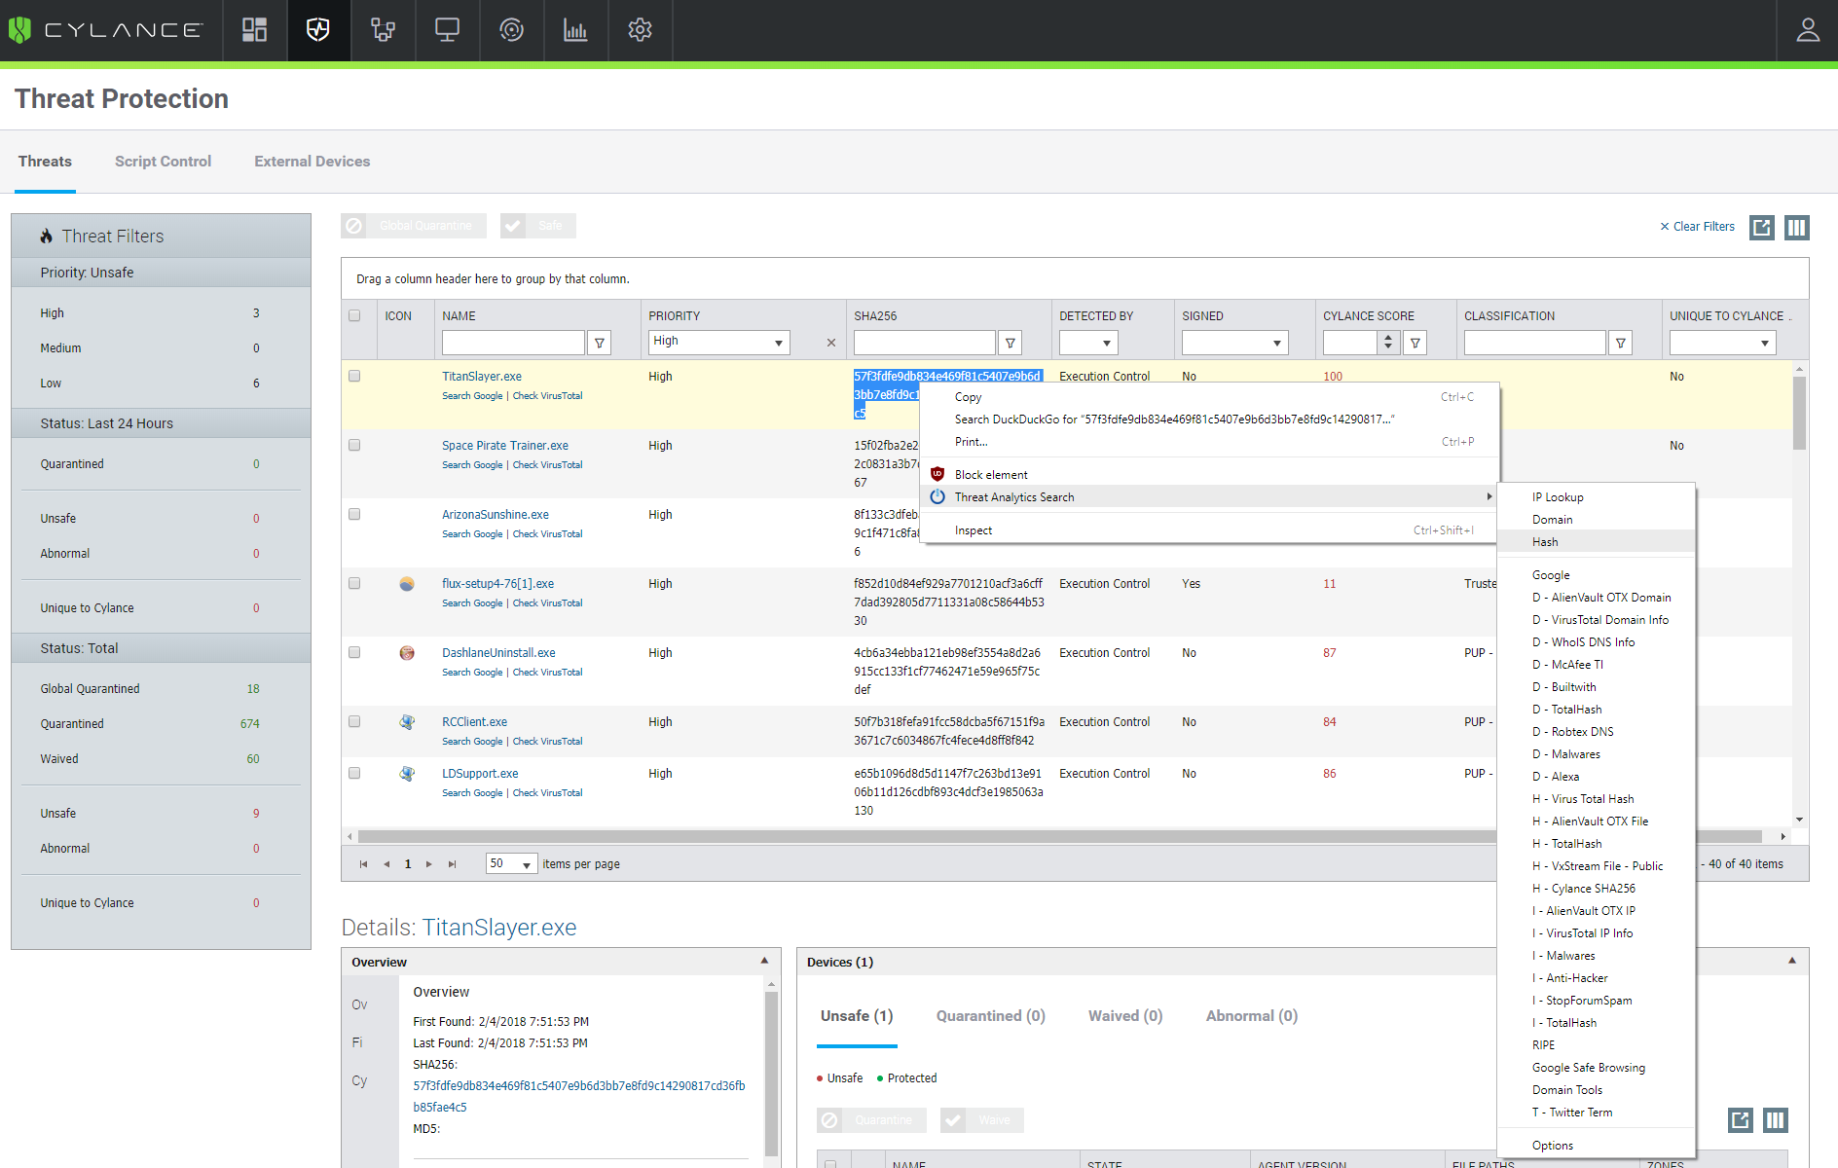Open the Quarantined (0) devices tab
1838x1168 pixels.
tap(991, 1016)
